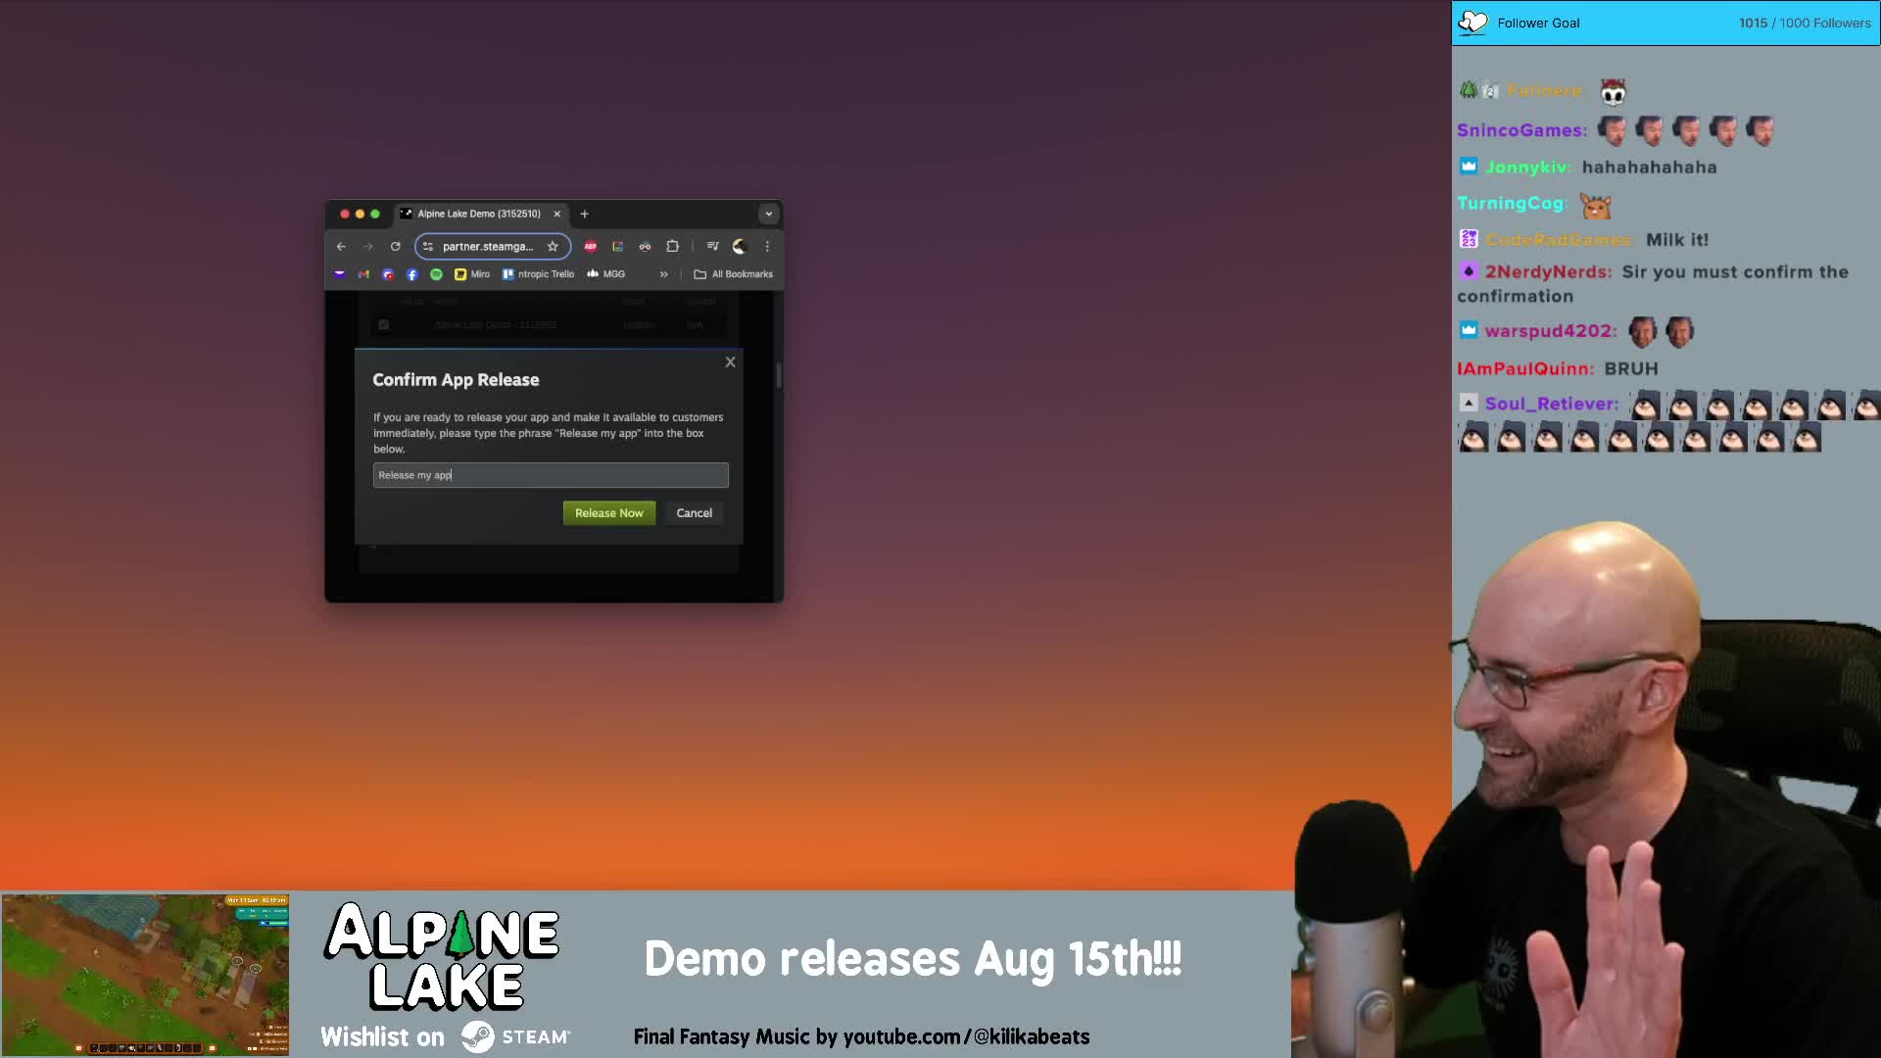Click the green Release Now button
Image resolution: width=1881 pixels, height=1058 pixels.
point(609,513)
